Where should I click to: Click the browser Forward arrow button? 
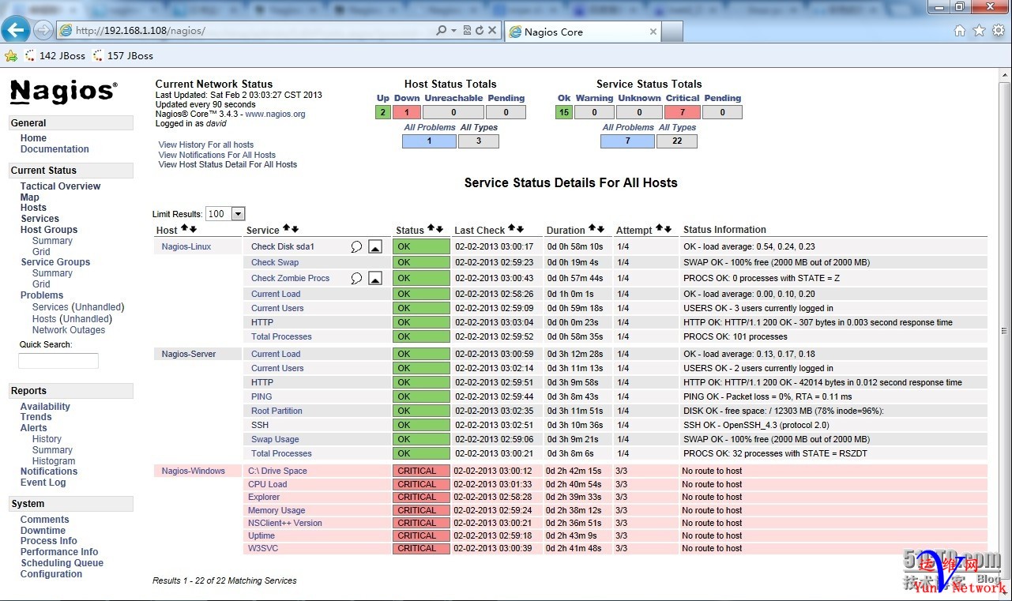click(x=43, y=31)
